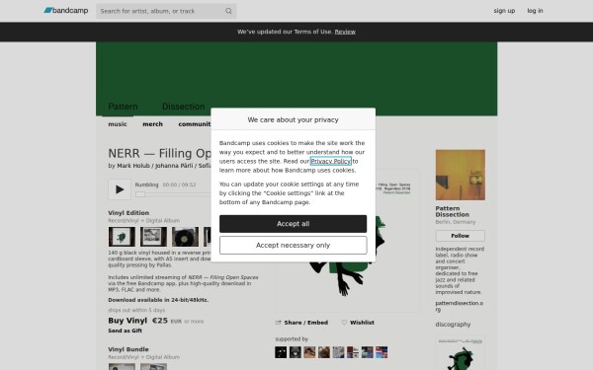Click the Wishlist heart icon
The width and height of the screenshot is (593, 370).
pos(344,323)
